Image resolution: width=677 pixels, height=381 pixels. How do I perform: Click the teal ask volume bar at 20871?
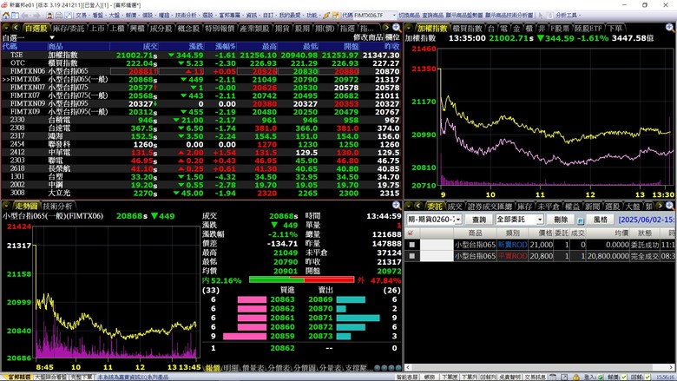point(358,318)
